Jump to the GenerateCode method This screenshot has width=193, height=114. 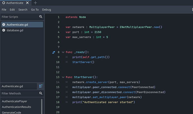(11, 112)
